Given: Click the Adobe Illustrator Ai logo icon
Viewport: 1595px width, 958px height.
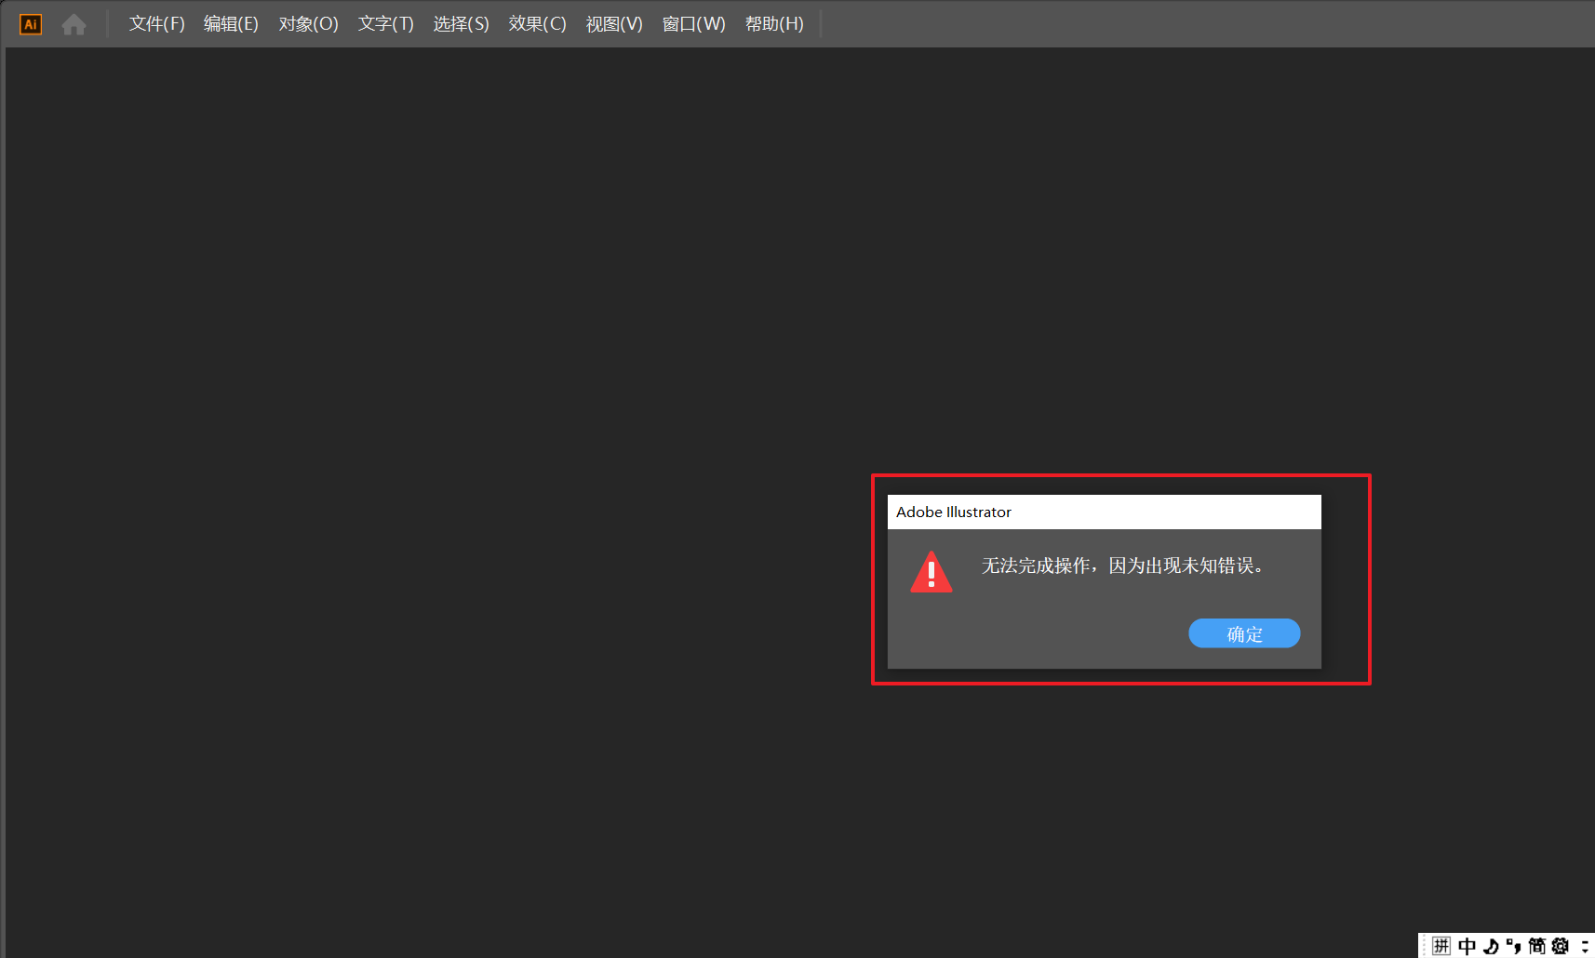Looking at the screenshot, I should [x=31, y=24].
